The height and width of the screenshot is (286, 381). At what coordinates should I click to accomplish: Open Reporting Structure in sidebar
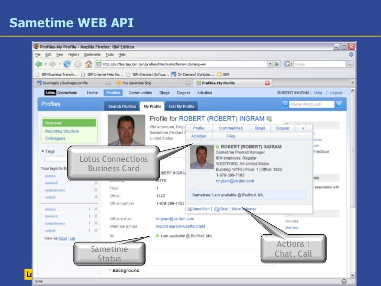coord(62,131)
